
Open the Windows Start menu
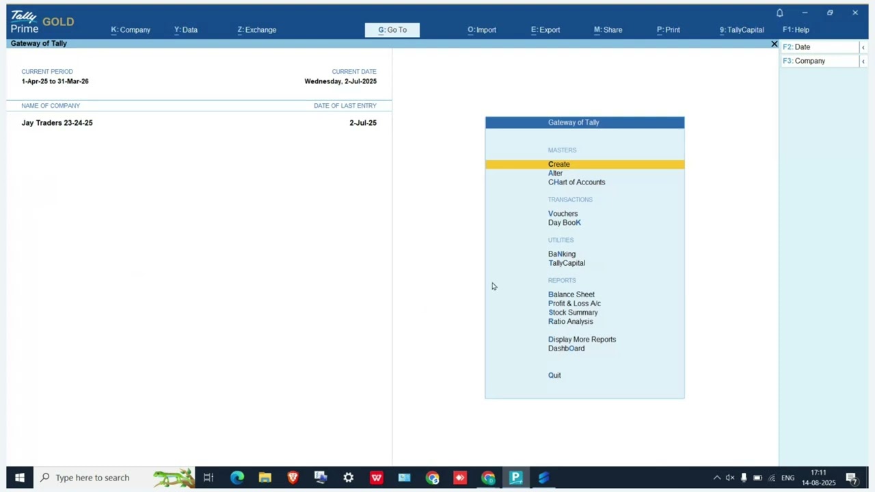point(20,478)
